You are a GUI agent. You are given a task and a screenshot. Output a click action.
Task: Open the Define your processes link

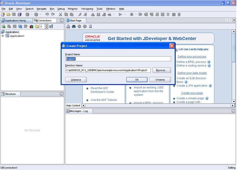pos(192,57)
